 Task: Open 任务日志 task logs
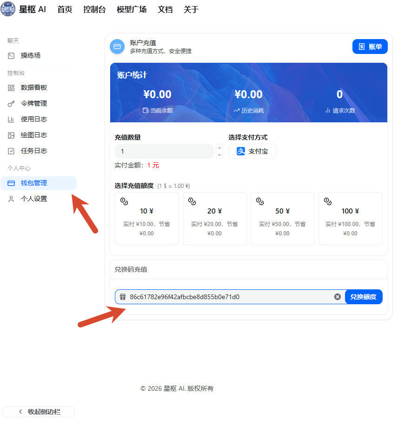click(x=33, y=151)
